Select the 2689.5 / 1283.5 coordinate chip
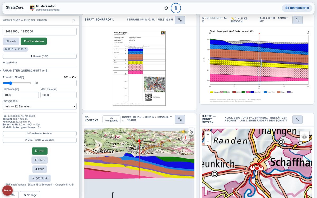The height and width of the screenshot is (198, 317). click(16, 49)
